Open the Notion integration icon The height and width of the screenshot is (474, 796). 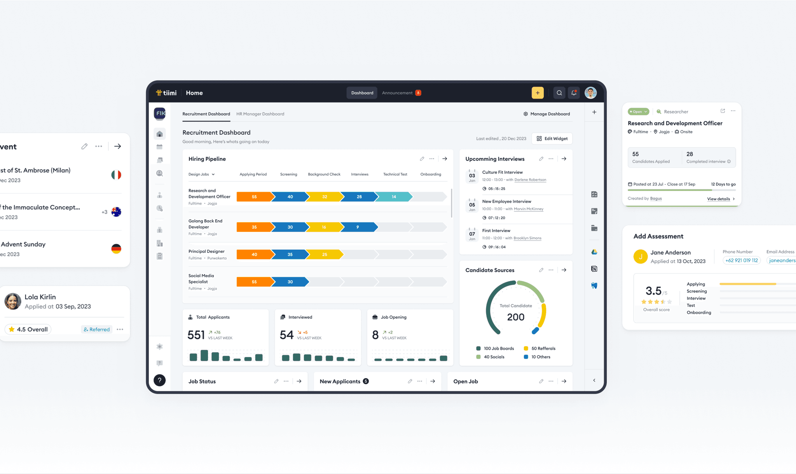[x=594, y=268]
